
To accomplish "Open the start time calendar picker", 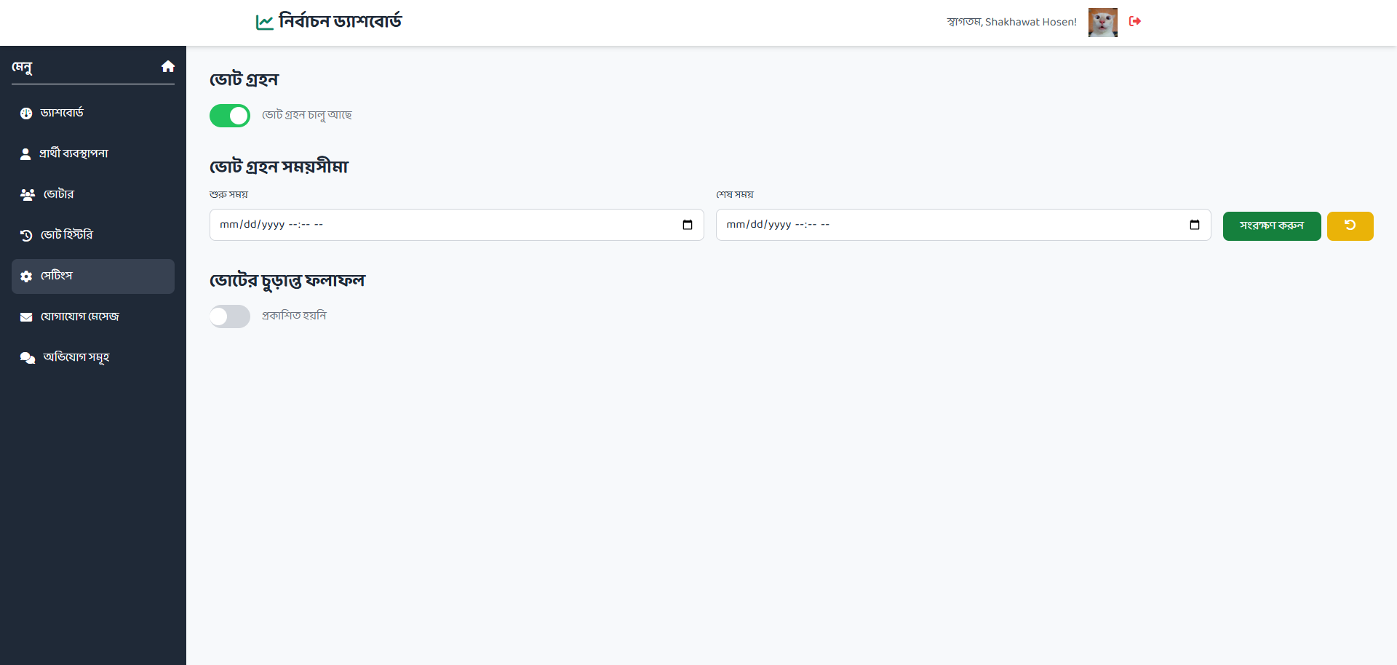I will pyautogui.click(x=688, y=225).
